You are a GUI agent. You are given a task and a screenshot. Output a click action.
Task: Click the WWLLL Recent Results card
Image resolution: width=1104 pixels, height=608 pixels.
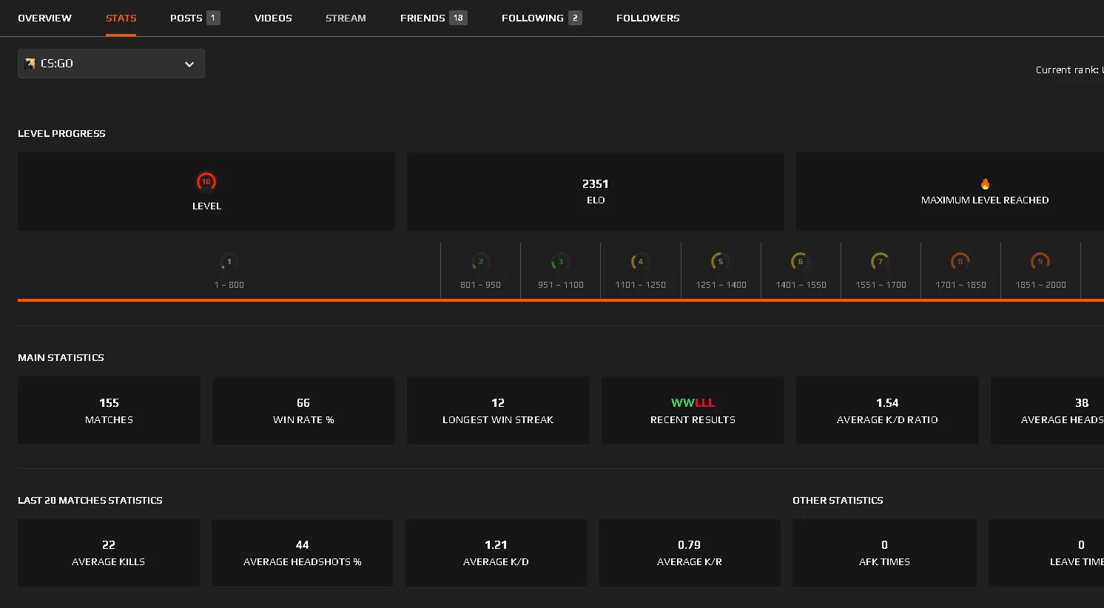pyautogui.click(x=693, y=411)
